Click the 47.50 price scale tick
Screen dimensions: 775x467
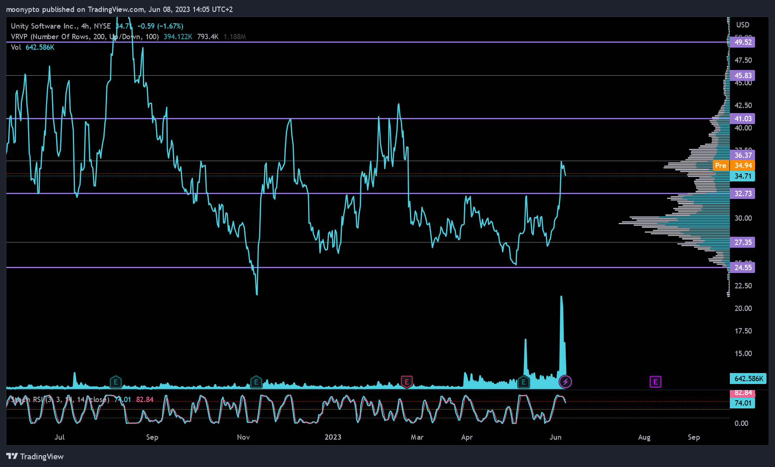[x=743, y=60]
